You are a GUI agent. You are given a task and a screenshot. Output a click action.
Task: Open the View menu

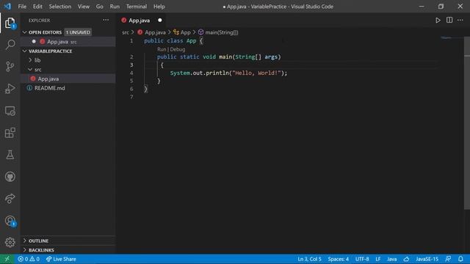(x=84, y=7)
